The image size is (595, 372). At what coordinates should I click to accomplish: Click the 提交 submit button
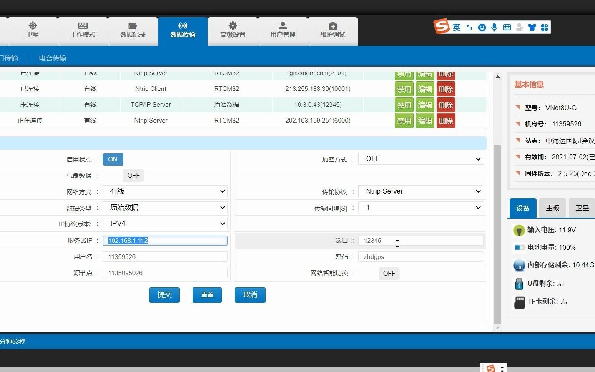164,295
